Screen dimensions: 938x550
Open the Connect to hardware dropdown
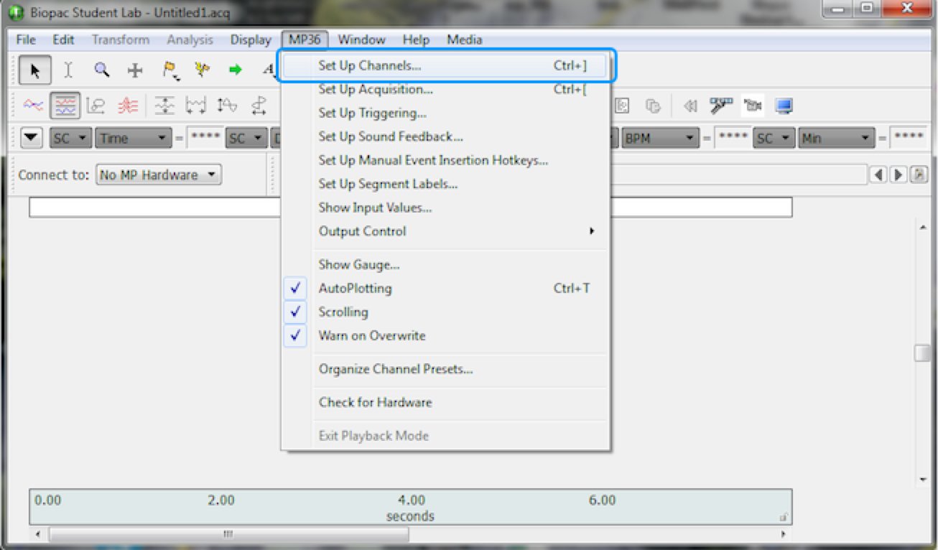pos(159,174)
